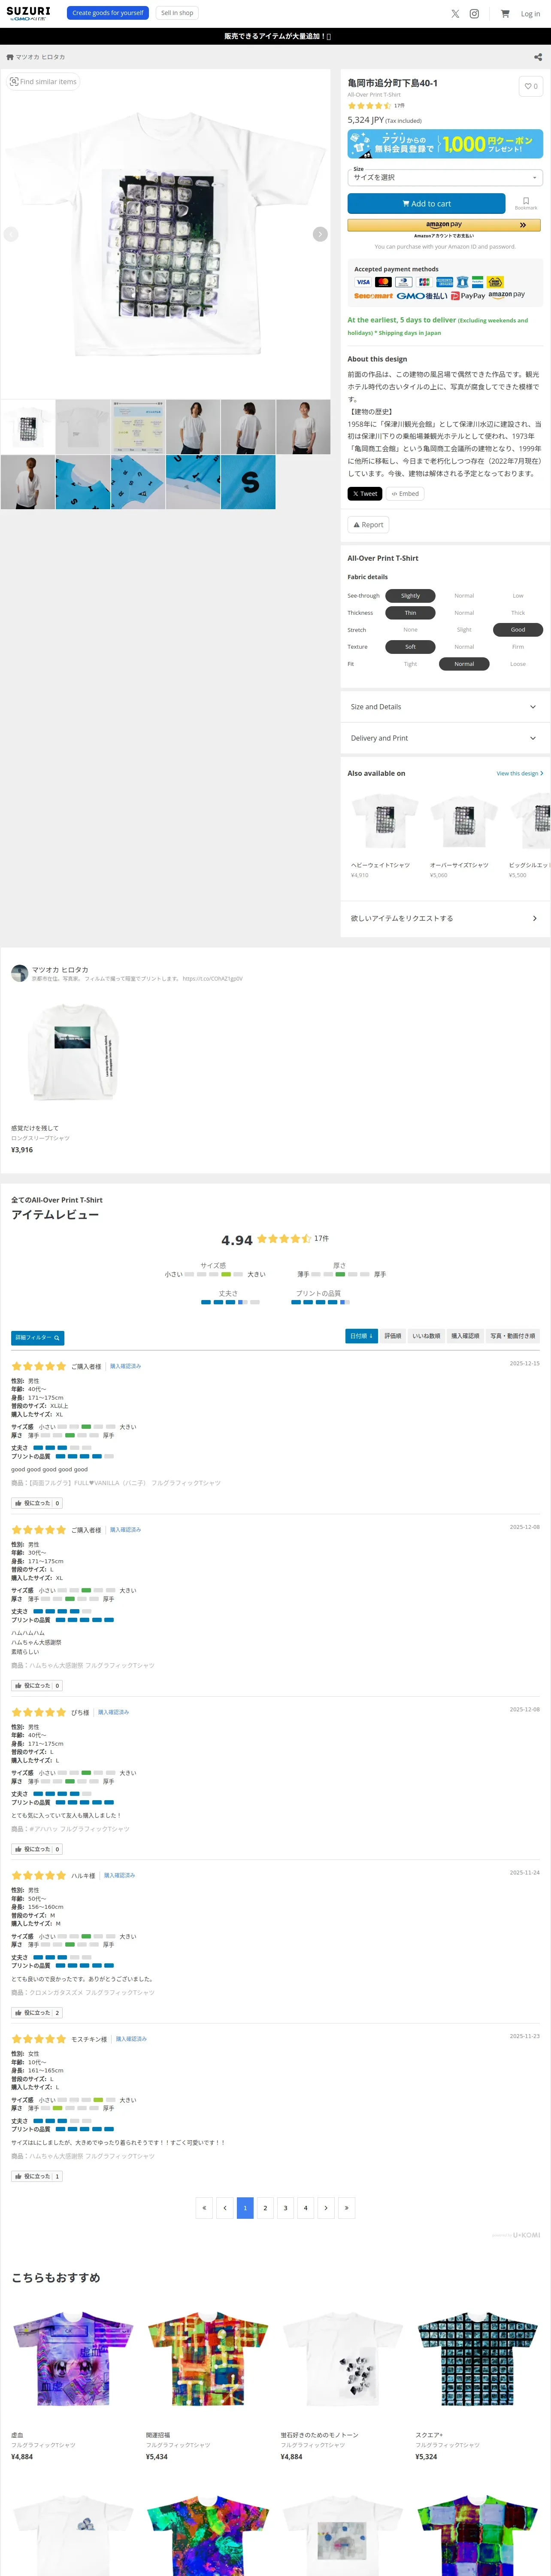Image resolution: width=551 pixels, height=2576 pixels.
Task: Click the share icon below the banner
Action: click(x=538, y=57)
